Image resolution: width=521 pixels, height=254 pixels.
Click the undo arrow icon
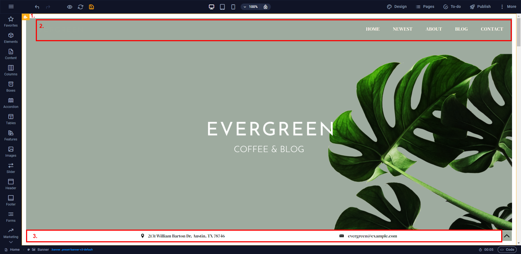[x=37, y=7]
